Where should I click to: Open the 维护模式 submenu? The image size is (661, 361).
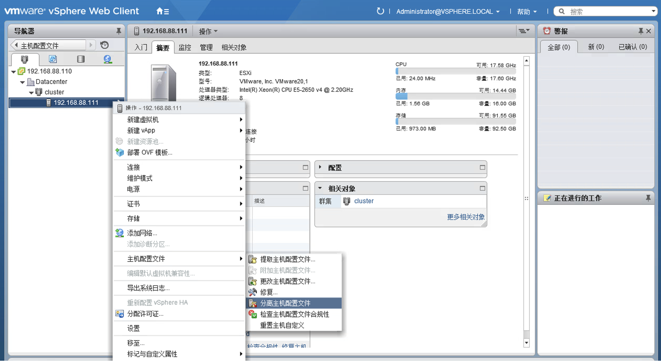179,178
